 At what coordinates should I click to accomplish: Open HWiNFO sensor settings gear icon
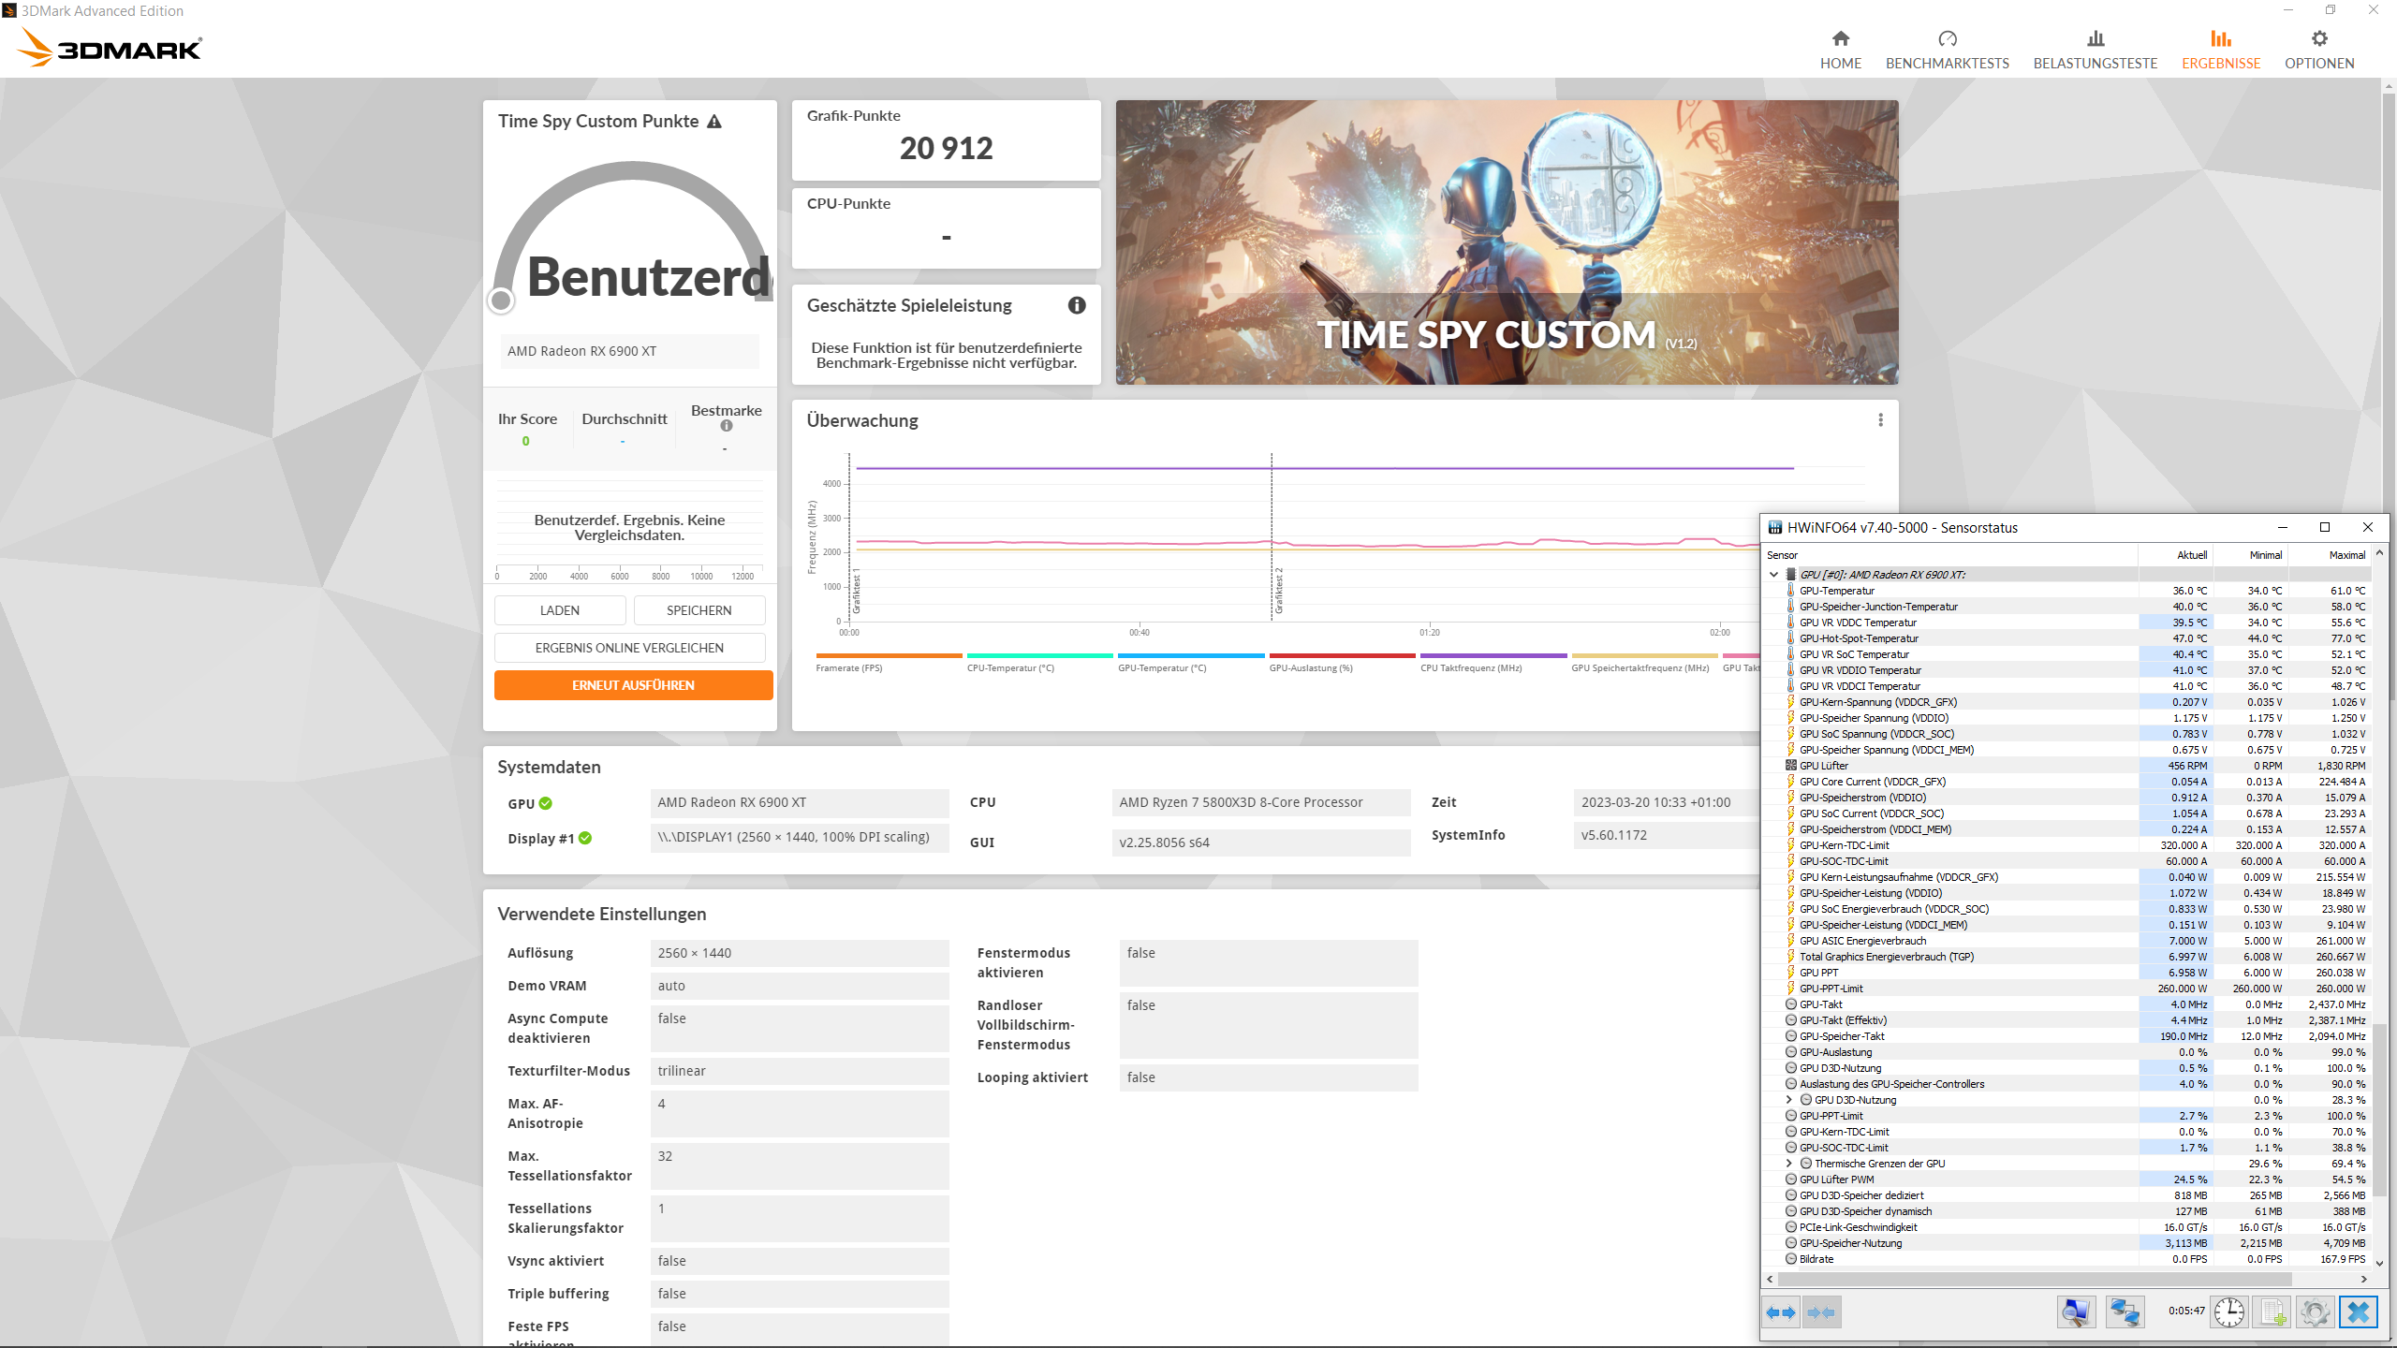tap(2315, 1312)
